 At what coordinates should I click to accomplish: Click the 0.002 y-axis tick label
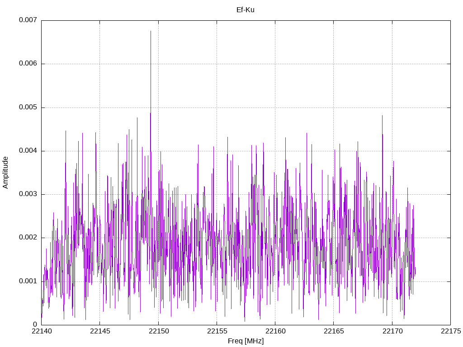point(28,238)
